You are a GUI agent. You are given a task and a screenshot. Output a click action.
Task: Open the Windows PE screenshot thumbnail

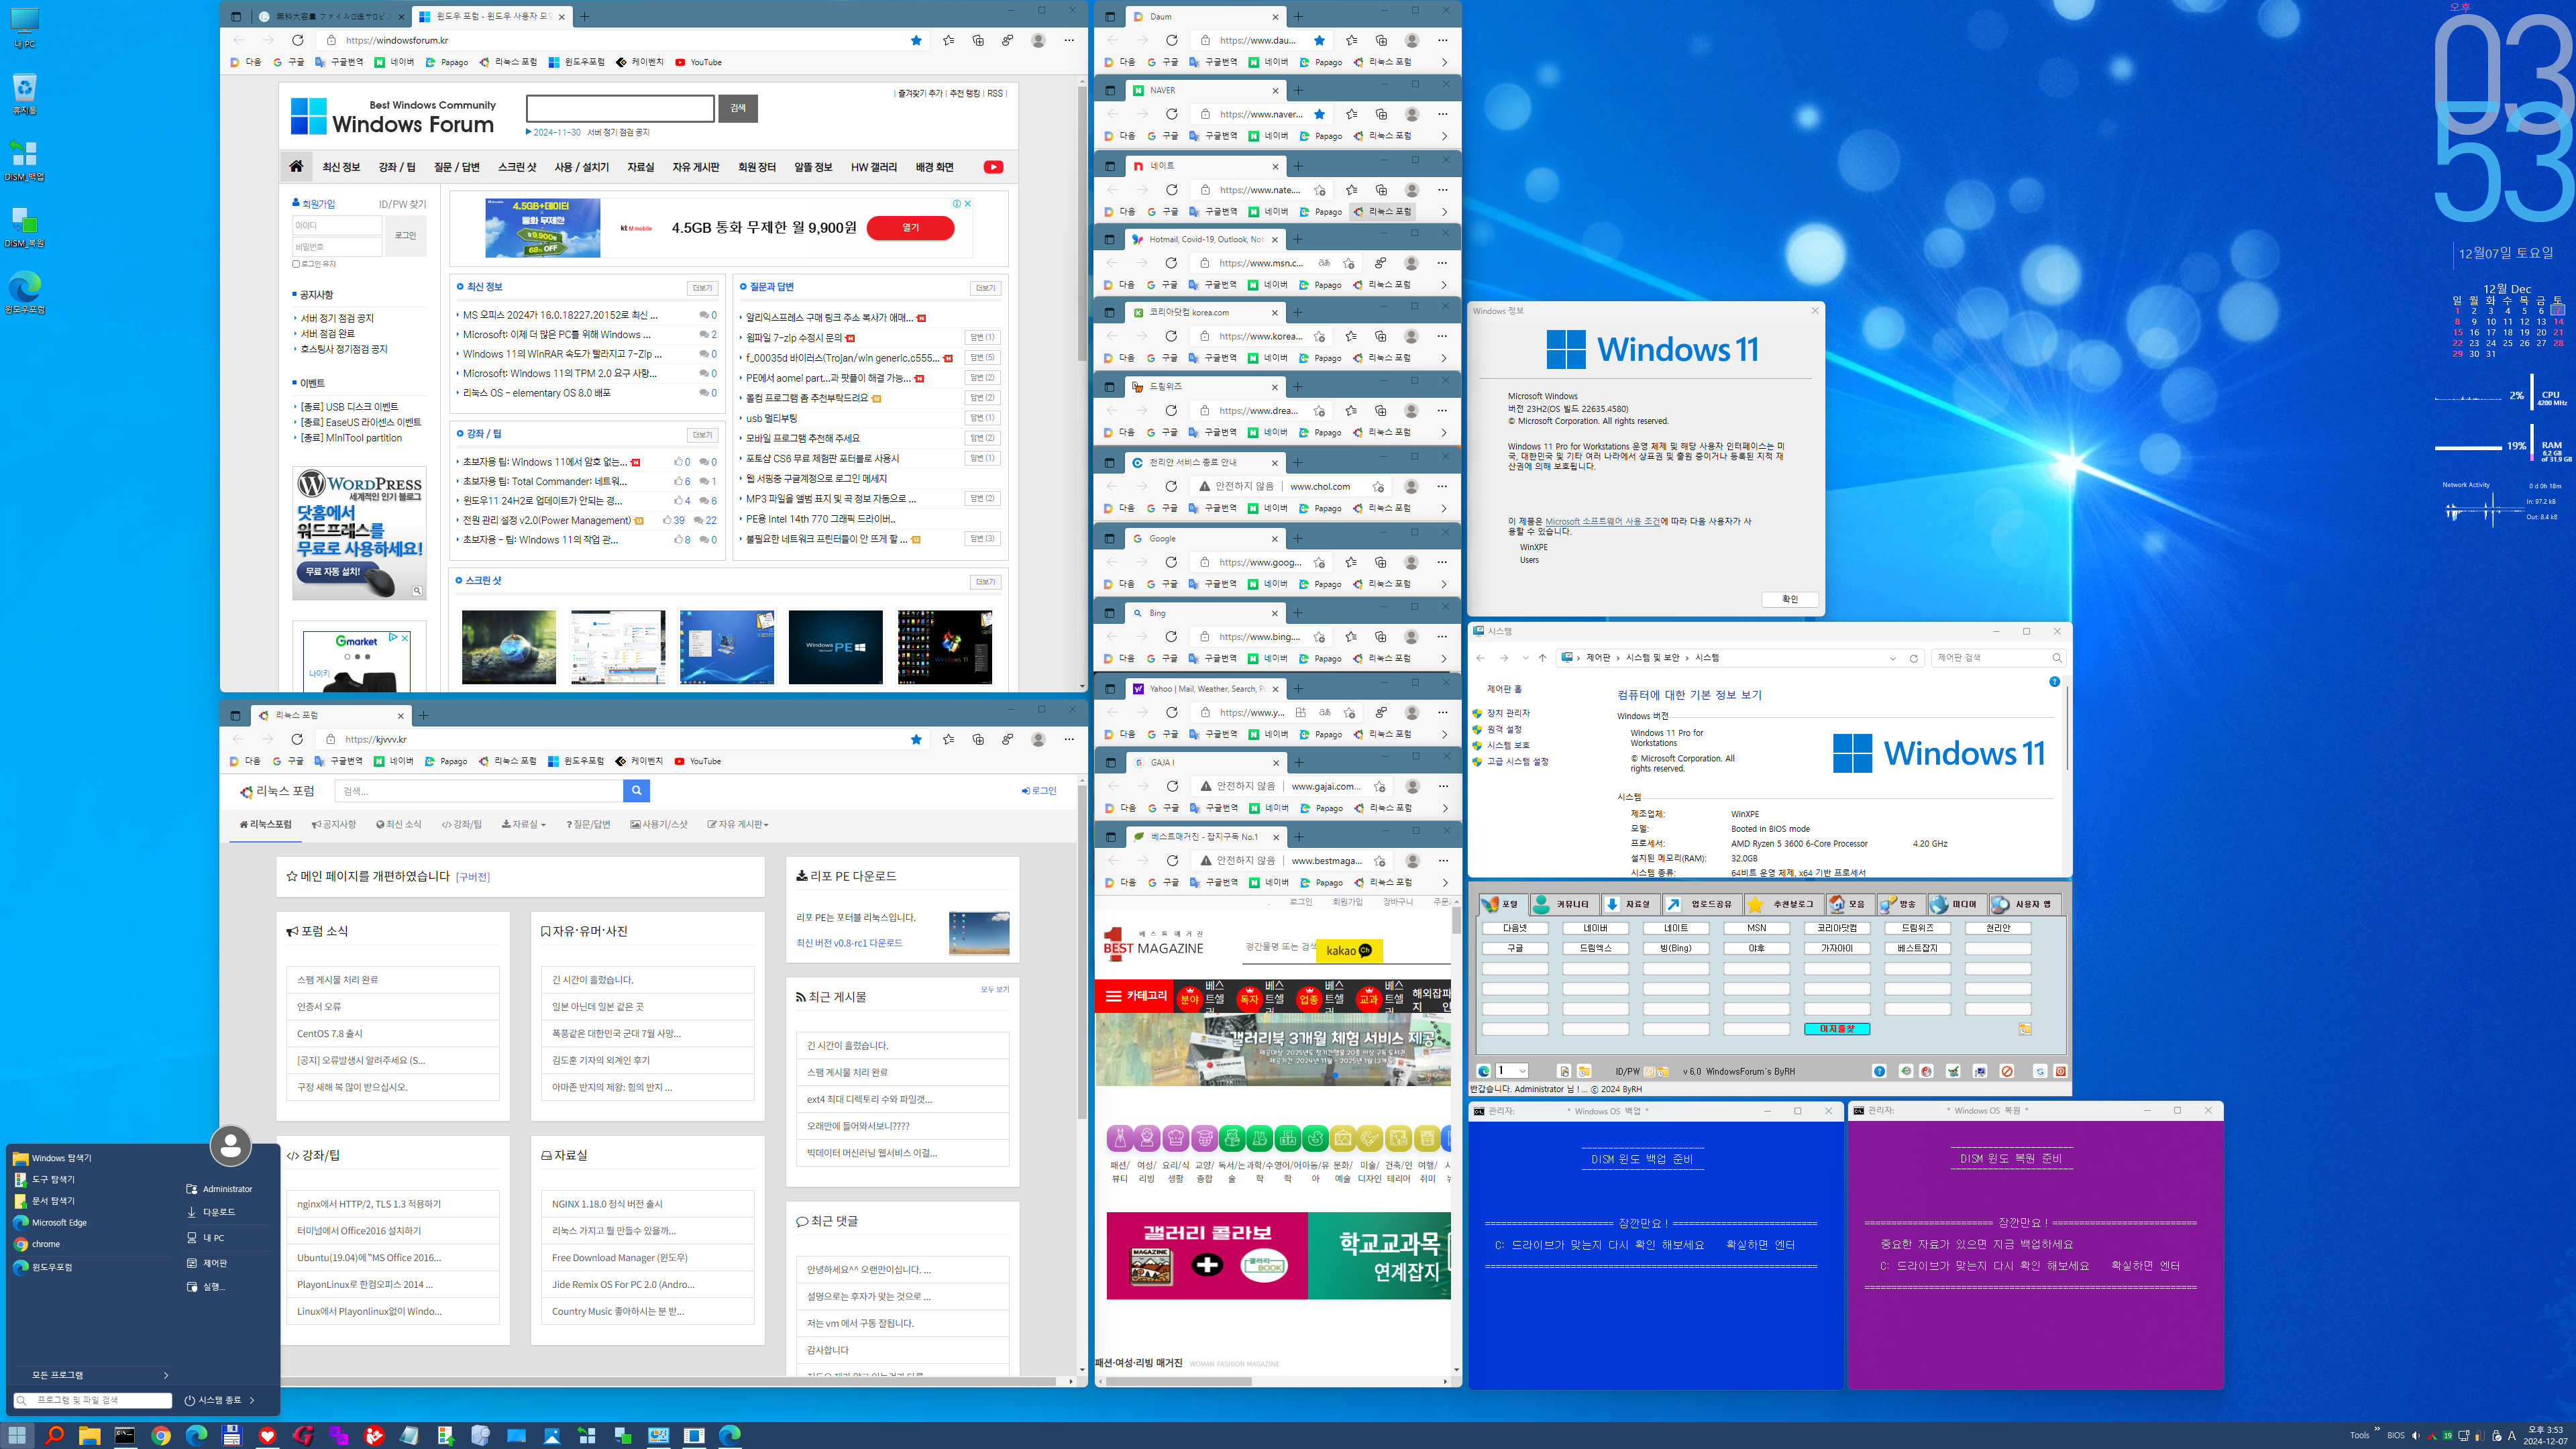(x=836, y=647)
